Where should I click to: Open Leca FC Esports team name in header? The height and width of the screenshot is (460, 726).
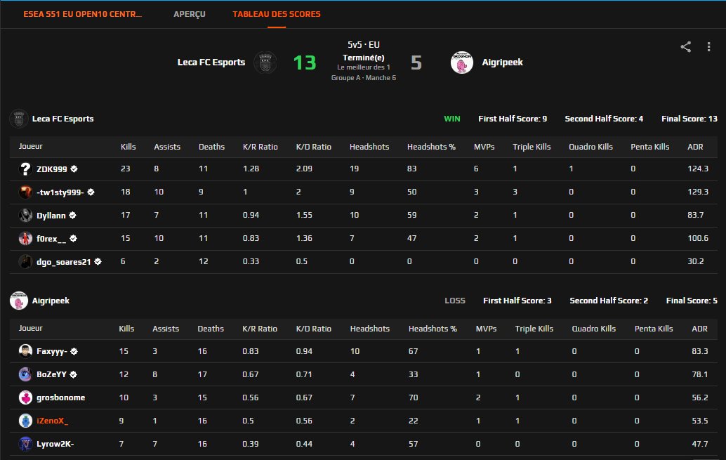[211, 62]
